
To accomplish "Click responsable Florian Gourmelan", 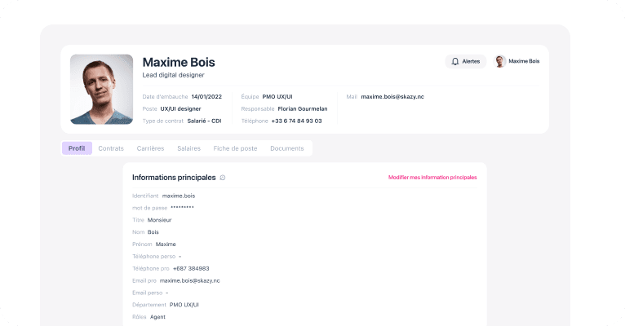I will (x=303, y=108).
